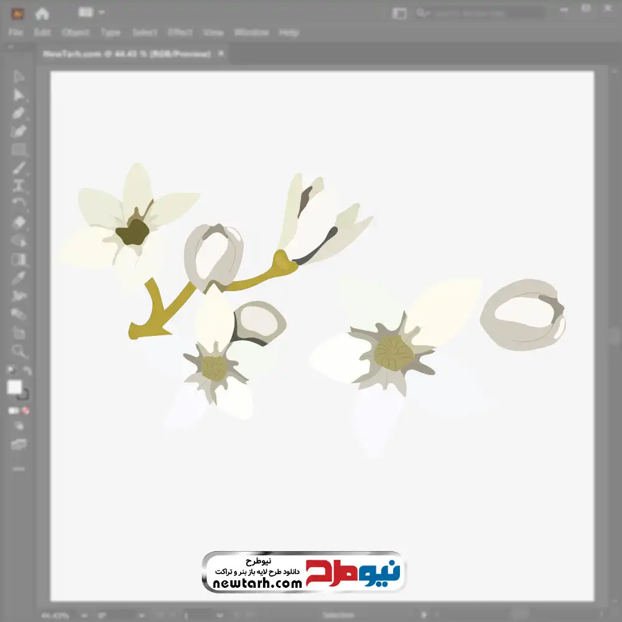Select the Type tool
The image size is (622, 622).
click(18, 187)
